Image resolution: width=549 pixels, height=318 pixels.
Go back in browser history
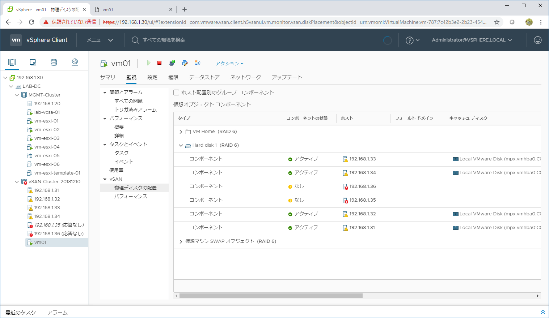8,22
